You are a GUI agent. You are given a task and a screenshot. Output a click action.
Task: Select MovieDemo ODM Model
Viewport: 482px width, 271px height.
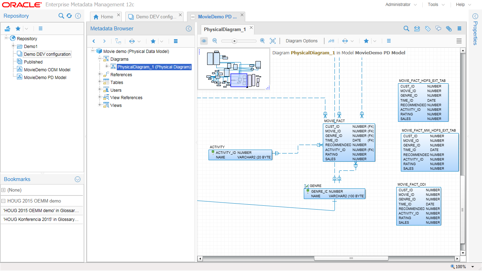[47, 70]
